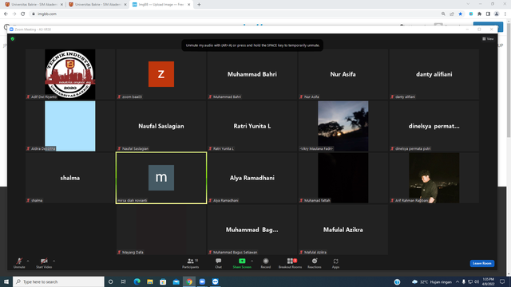Open Breakout Rooms
The width and height of the screenshot is (511, 287).
pos(290,263)
